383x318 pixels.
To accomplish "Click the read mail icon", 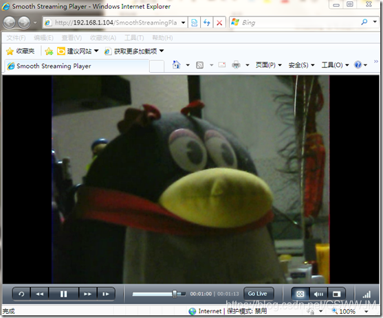I will click(x=222, y=65).
